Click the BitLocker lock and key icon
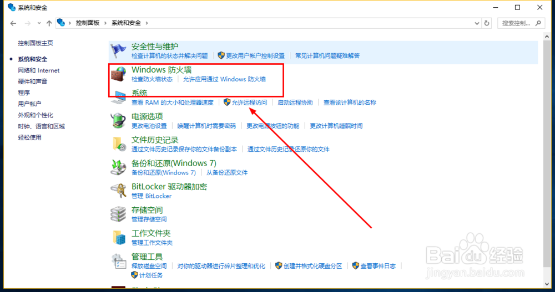Screen dimensions: 555x292 coord(119,191)
